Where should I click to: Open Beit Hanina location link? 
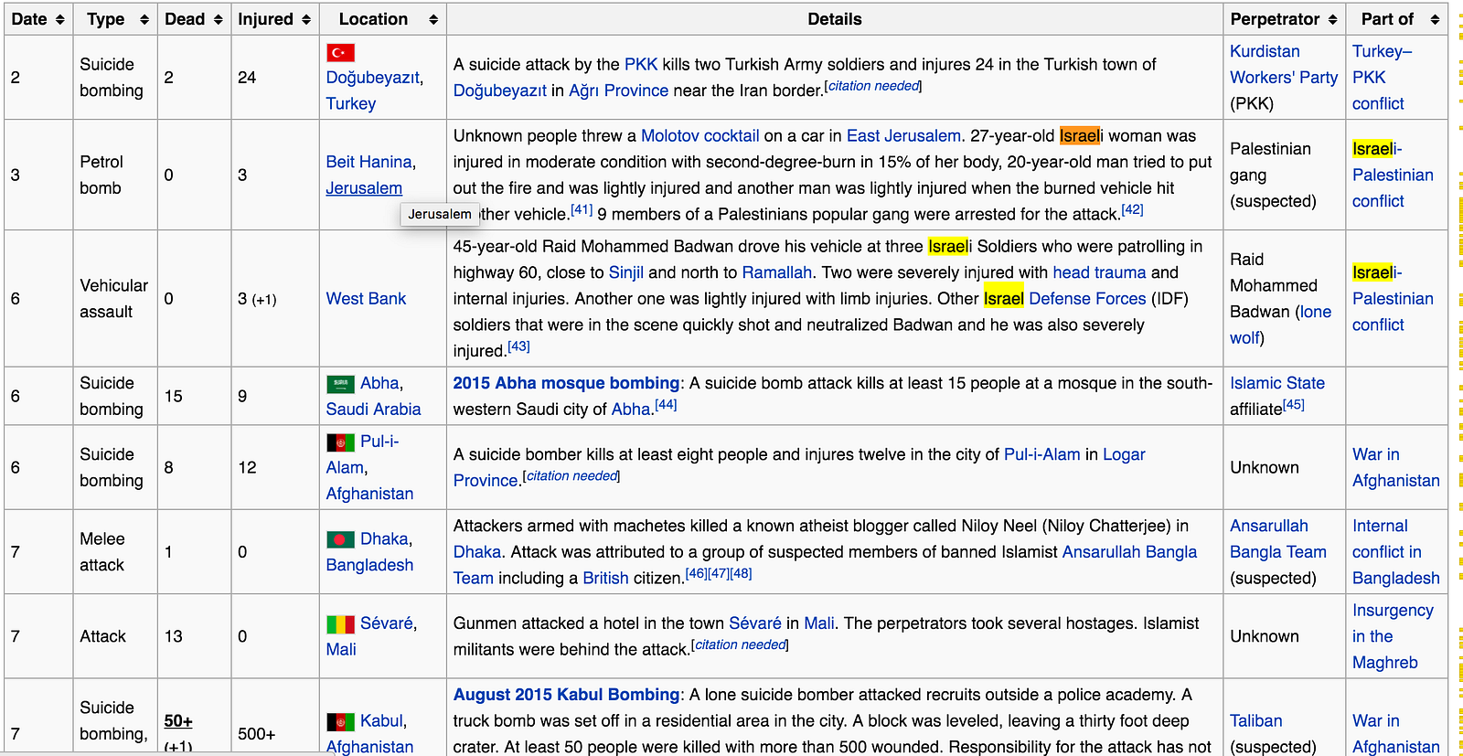click(x=368, y=162)
